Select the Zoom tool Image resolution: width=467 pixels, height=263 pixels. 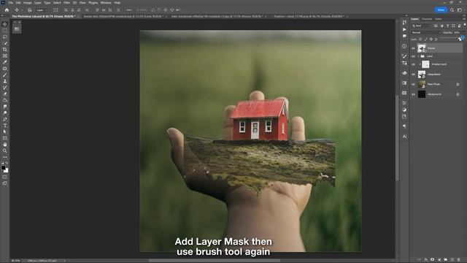tap(5, 151)
